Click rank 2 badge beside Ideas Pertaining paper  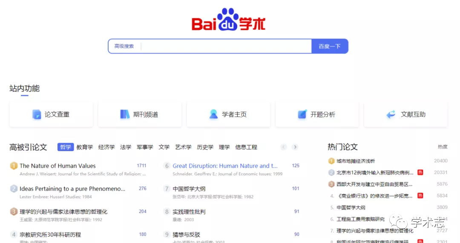pyautogui.click(x=14, y=189)
